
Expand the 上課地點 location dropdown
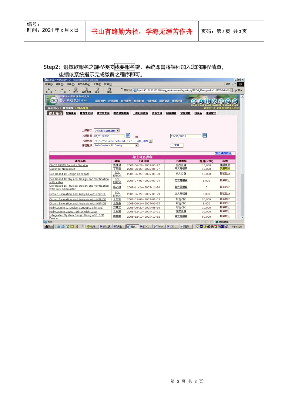[151, 141]
